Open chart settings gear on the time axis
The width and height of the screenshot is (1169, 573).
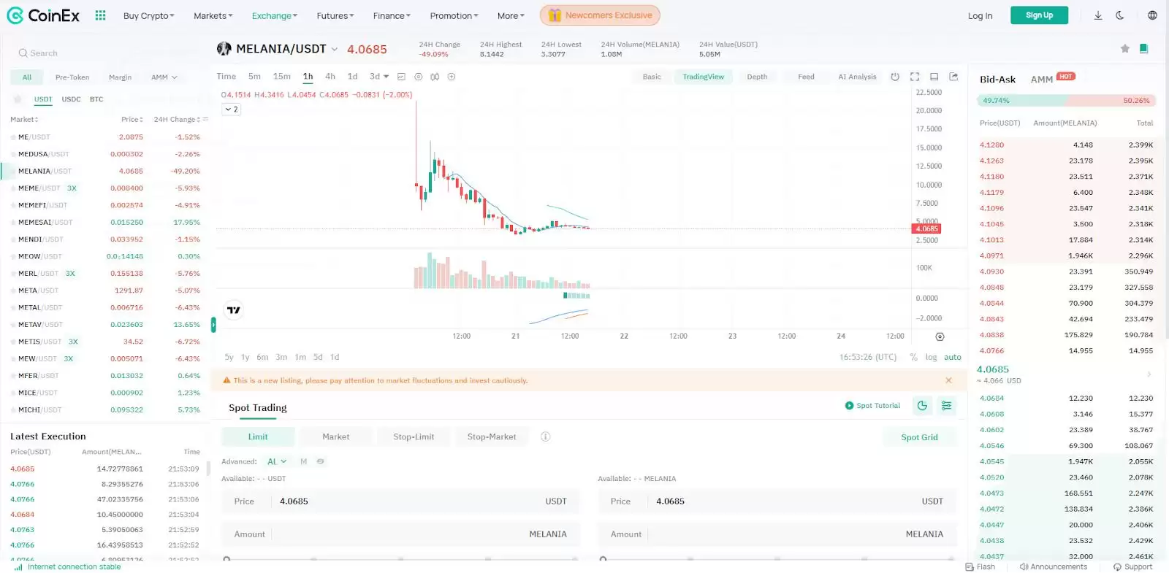coord(940,337)
